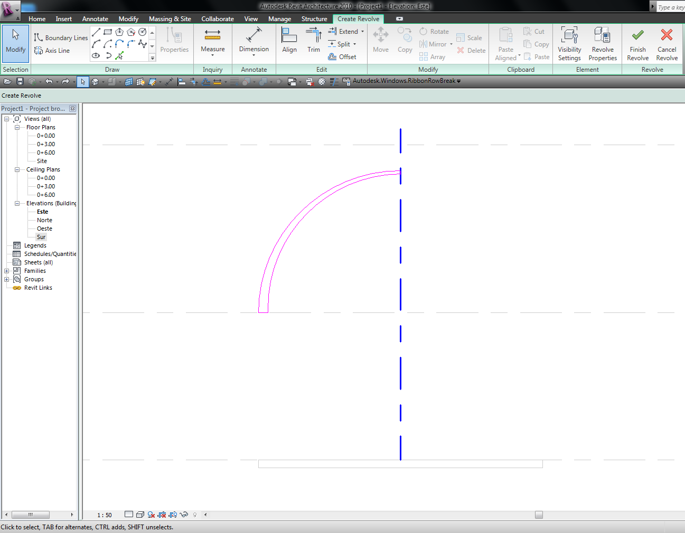This screenshot has height=533, width=685.
Task: Pick the Rectangle draw tool
Action: point(108,32)
